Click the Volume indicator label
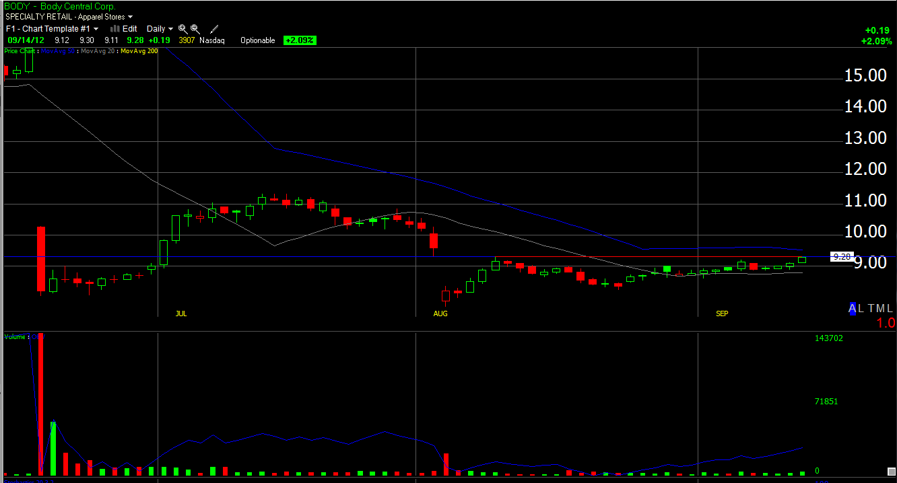This screenshot has height=483, width=897. [x=15, y=336]
